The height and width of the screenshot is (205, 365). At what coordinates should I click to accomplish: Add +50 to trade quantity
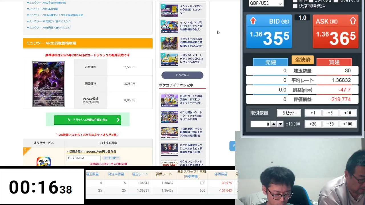[330, 124]
